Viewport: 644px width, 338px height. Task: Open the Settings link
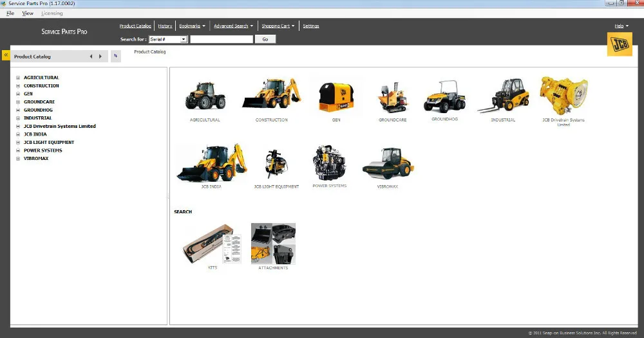click(311, 26)
